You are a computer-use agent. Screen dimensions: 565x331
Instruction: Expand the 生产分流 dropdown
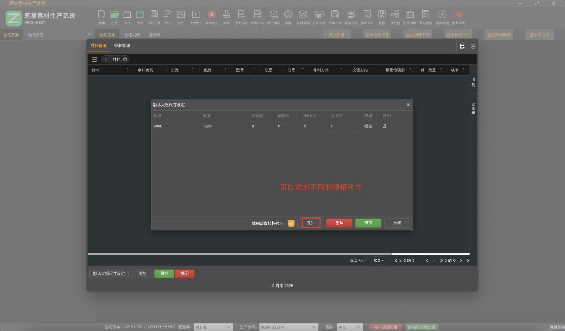point(288,327)
